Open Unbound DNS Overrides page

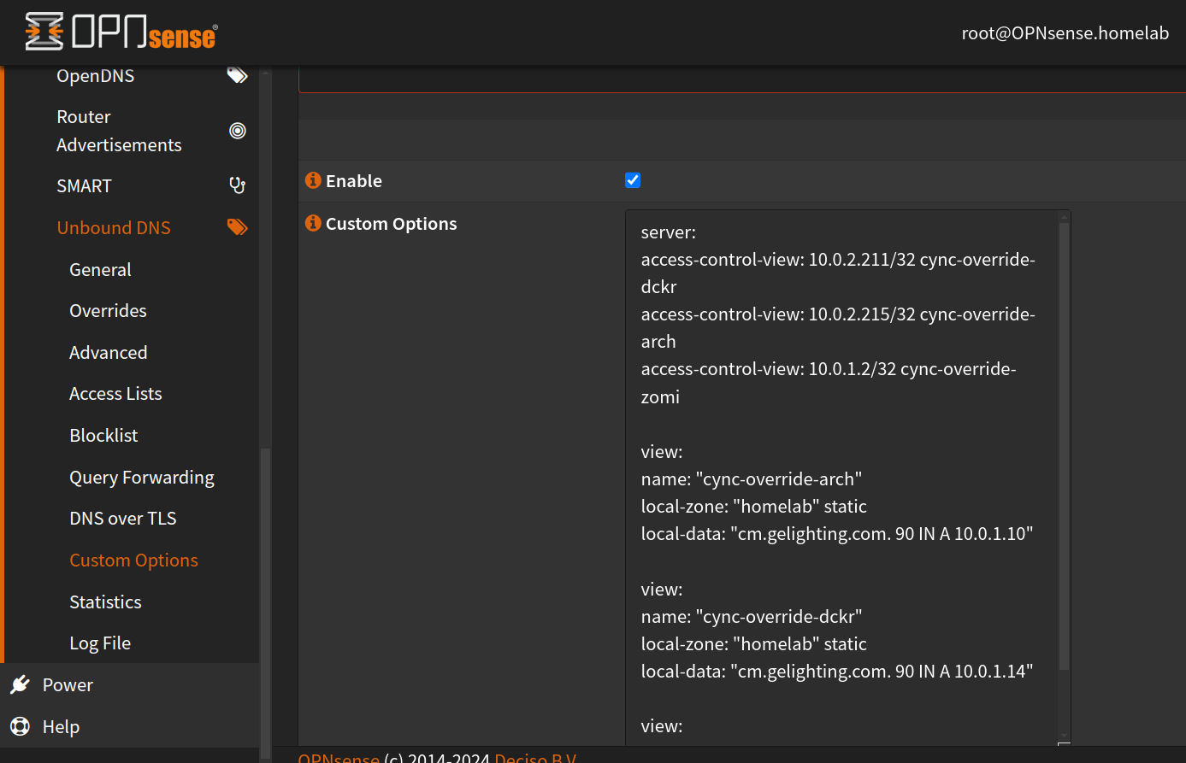(x=108, y=310)
